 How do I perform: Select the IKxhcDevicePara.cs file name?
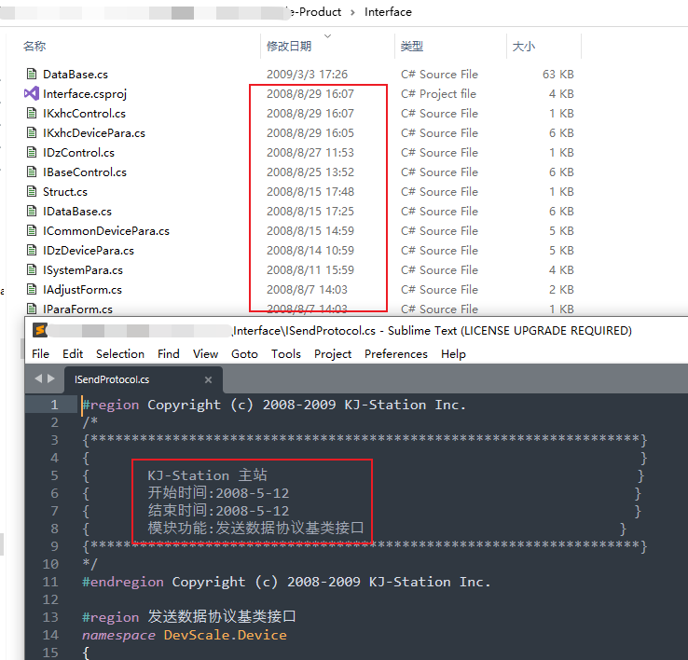[94, 133]
